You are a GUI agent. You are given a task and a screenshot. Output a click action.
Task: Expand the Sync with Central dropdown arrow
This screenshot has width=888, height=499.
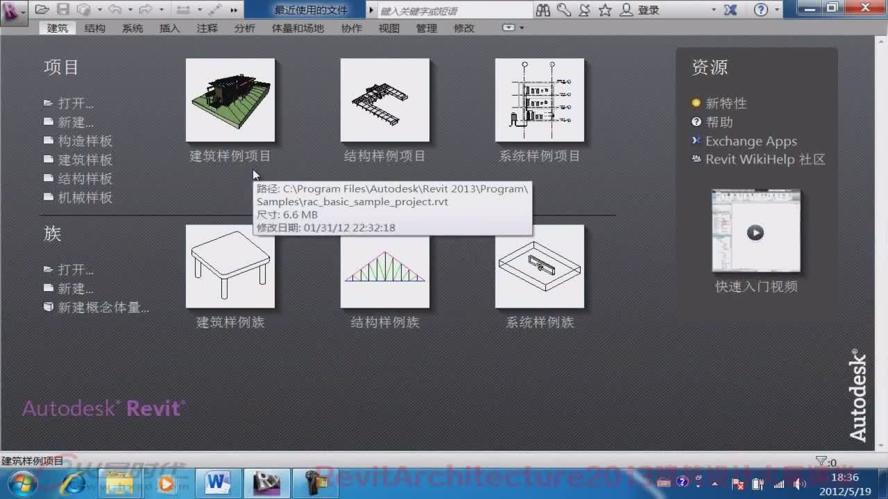click(99, 10)
